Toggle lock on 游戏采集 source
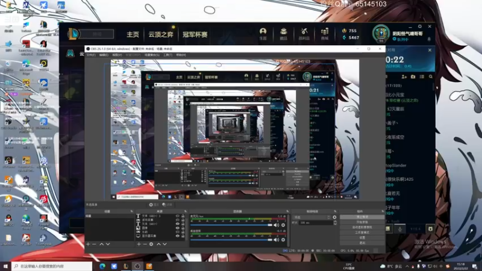The height and width of the screenshot is (271, 482). 183,220
